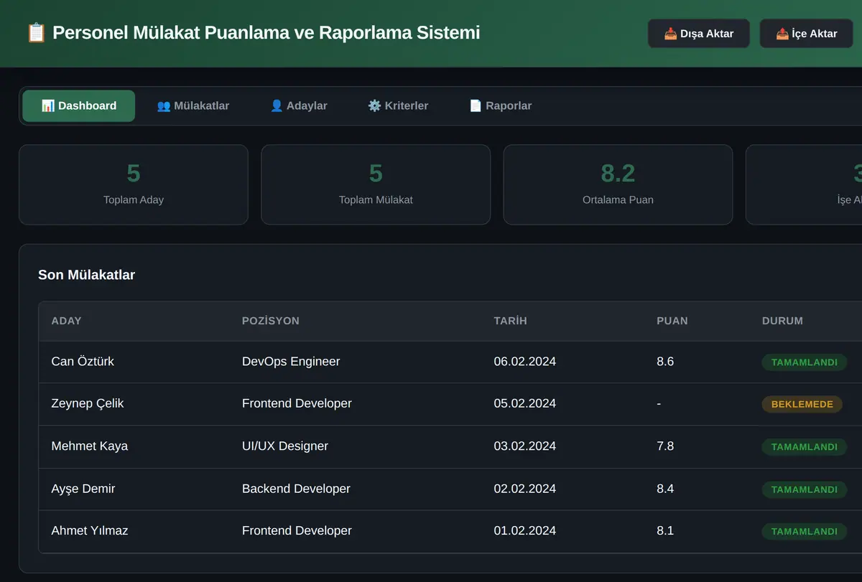Open the Dashboard tab
Image resolution: width=862 pixels, height=582 pixels.
(x=79, y=106)
